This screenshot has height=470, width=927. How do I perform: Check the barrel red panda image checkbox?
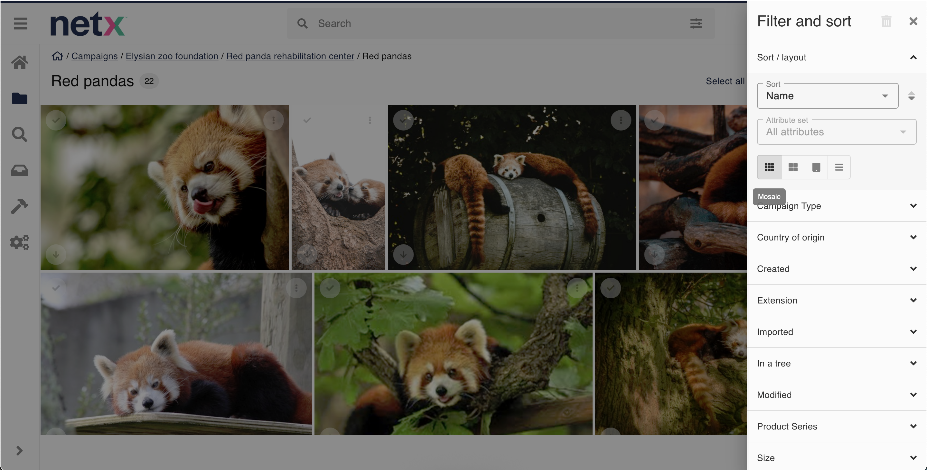point(403,120)
